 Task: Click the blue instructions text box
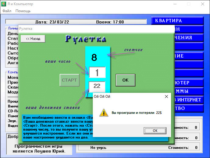point(58,128)
